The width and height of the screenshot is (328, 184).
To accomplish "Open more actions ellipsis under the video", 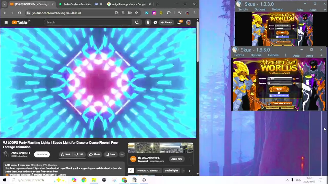I will 122,154.
